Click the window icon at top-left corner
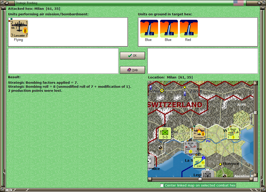 pos(6,3)
